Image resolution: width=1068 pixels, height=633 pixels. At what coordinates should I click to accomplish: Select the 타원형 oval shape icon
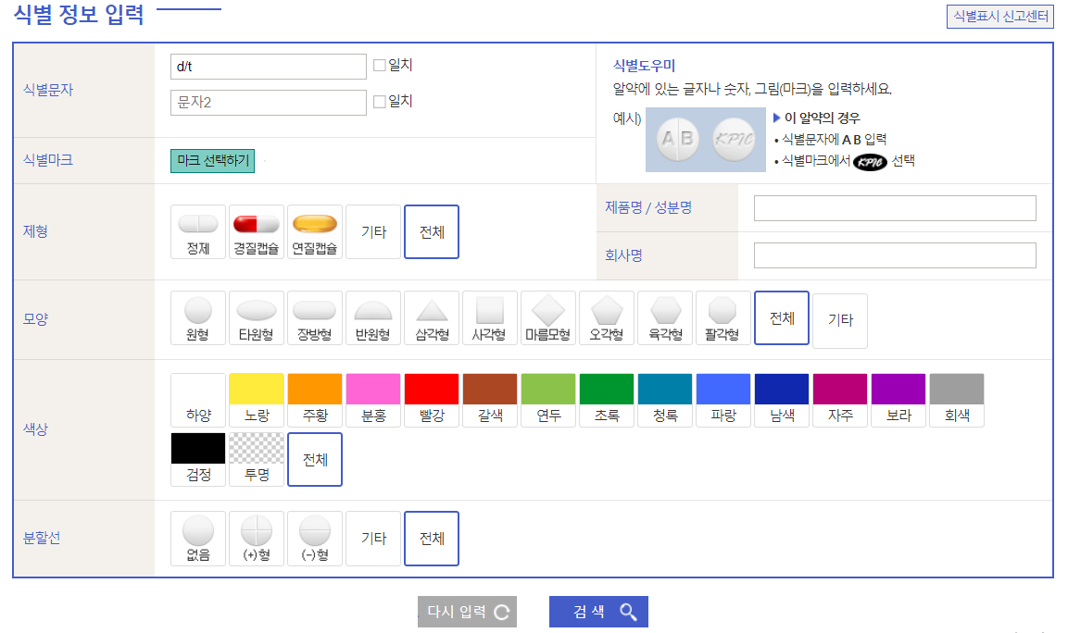pos(256,317)
